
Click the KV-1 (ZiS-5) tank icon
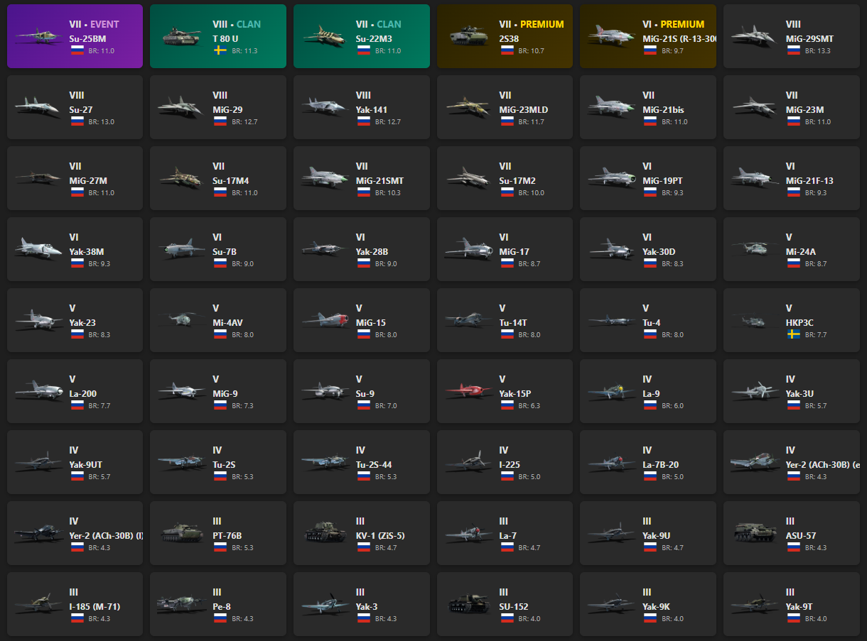(x=324, y=533)
